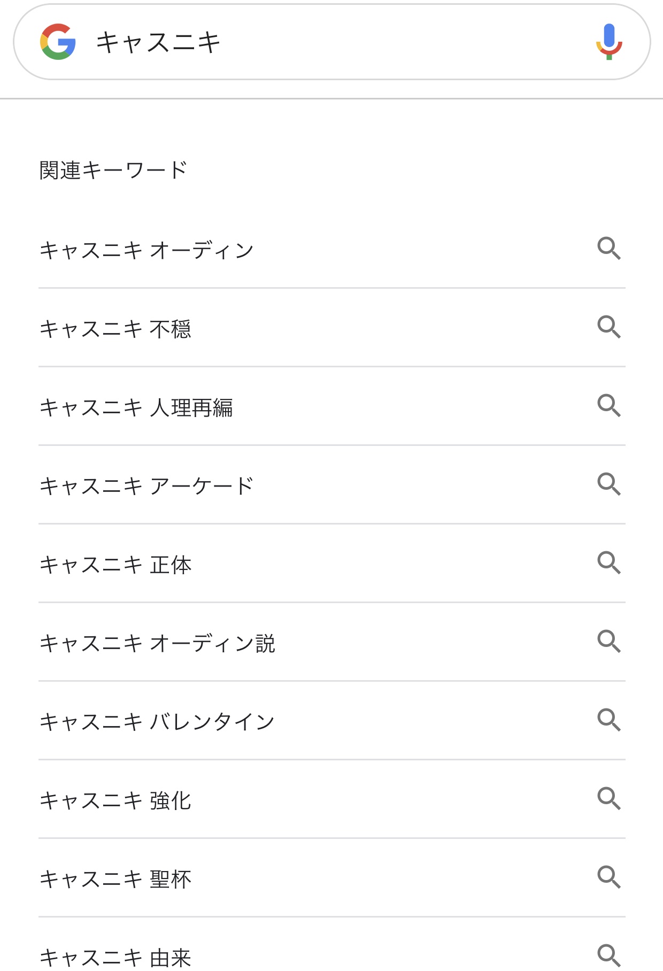Click search icon beside キャスニキ 人理再編
The width and height of the screenshot is (663, 971).
pos(609,405)
